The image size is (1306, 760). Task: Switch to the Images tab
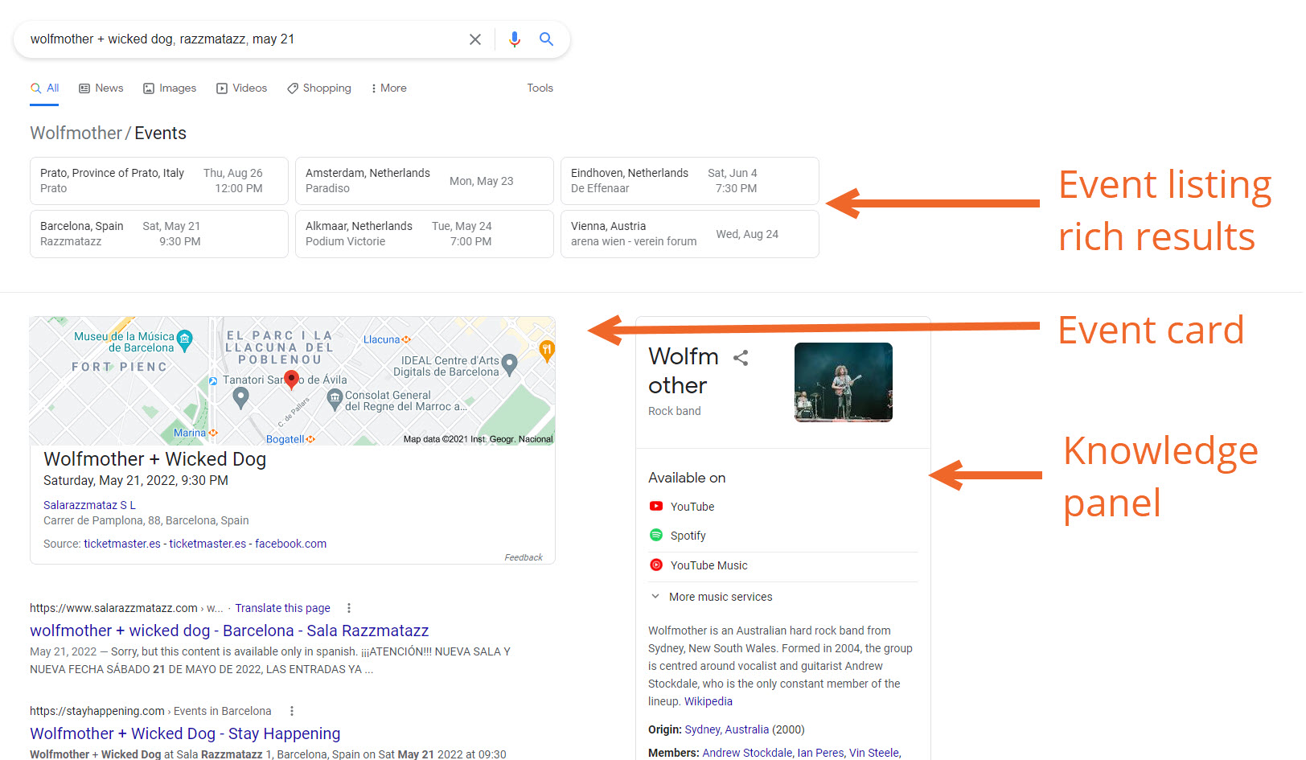coord(170,88)
